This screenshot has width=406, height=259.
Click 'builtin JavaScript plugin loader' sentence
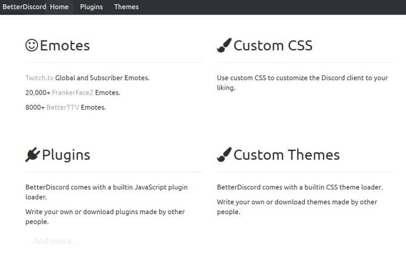coord(107,192)
